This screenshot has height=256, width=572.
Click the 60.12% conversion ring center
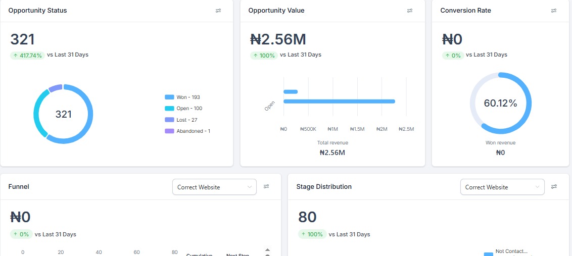500,103
